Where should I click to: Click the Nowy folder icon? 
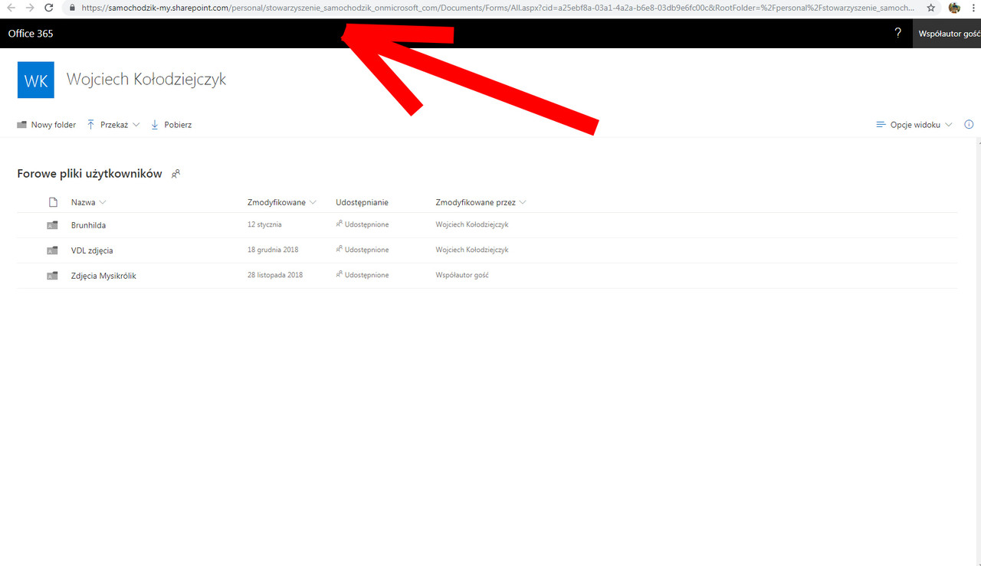coord(21,124)
